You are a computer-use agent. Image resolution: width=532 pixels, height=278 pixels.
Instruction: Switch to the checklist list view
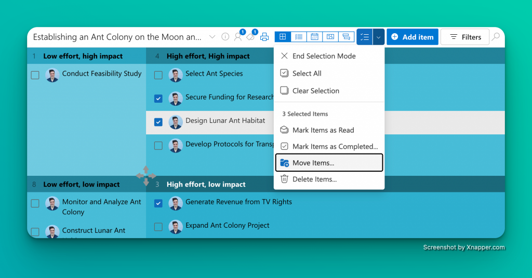click(x=299, y=37)
